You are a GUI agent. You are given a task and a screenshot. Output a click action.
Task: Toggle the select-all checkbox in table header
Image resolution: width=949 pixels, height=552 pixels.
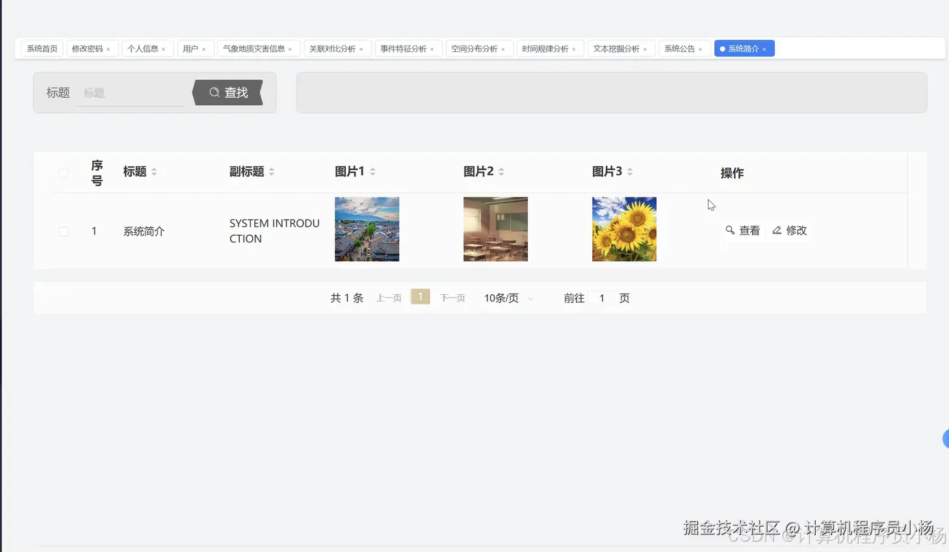coord(63,173)
